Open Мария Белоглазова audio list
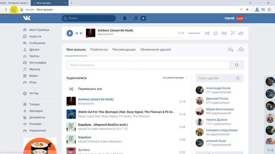This screenshot has height=154, width=275. pos(220,109)
